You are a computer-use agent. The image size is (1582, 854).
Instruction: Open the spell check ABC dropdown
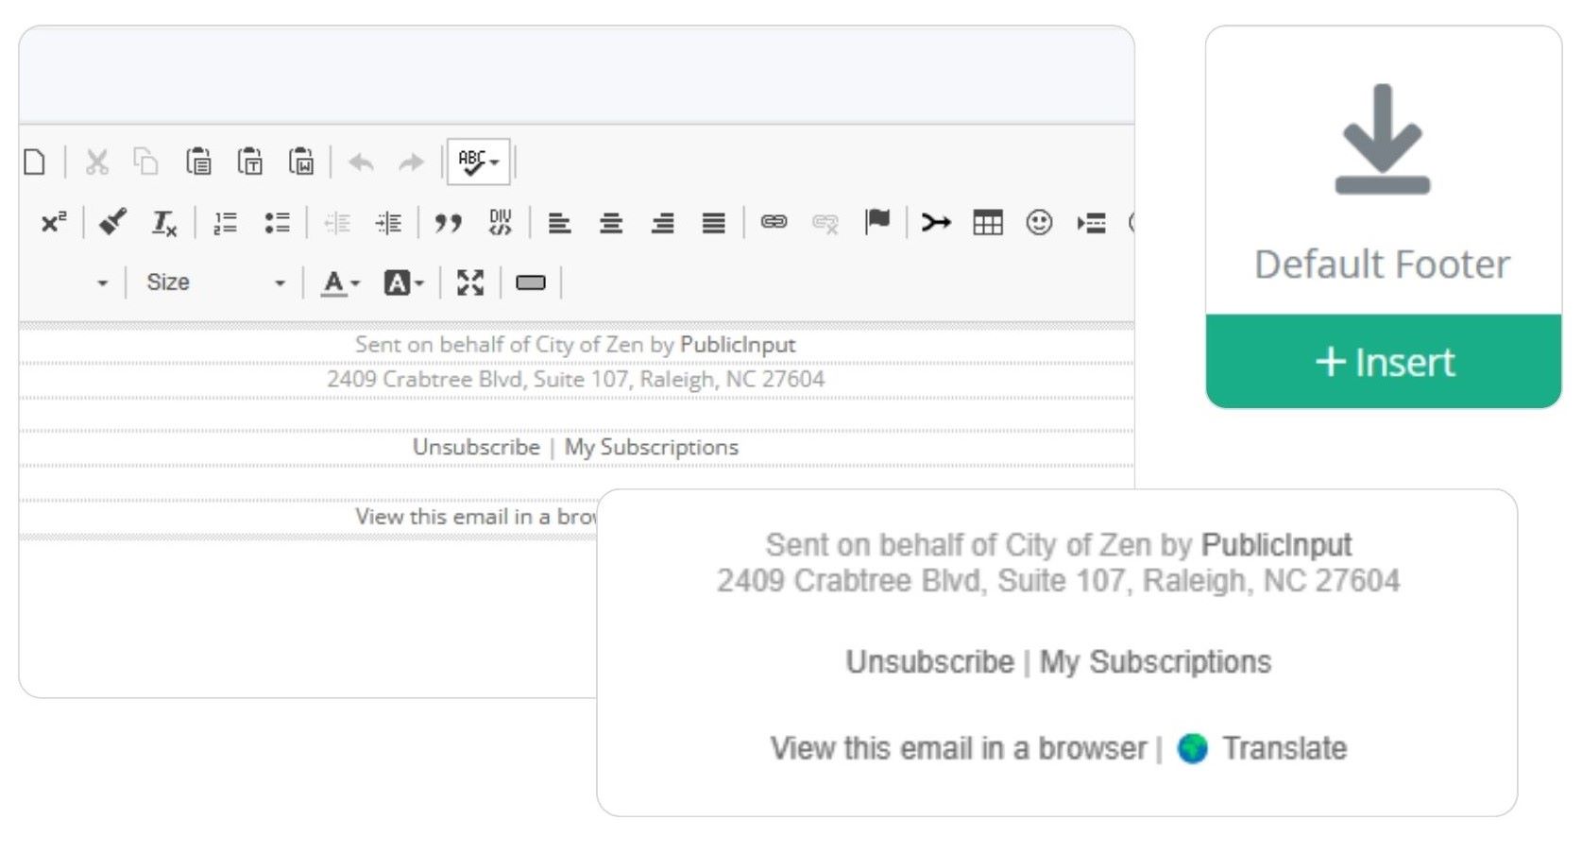coord(478,162)
